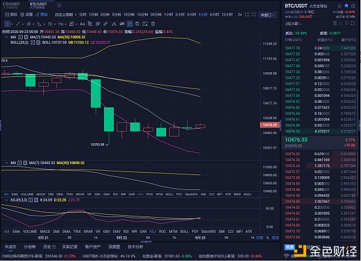Select the 15分钟 timeframe

pos(143,14)
